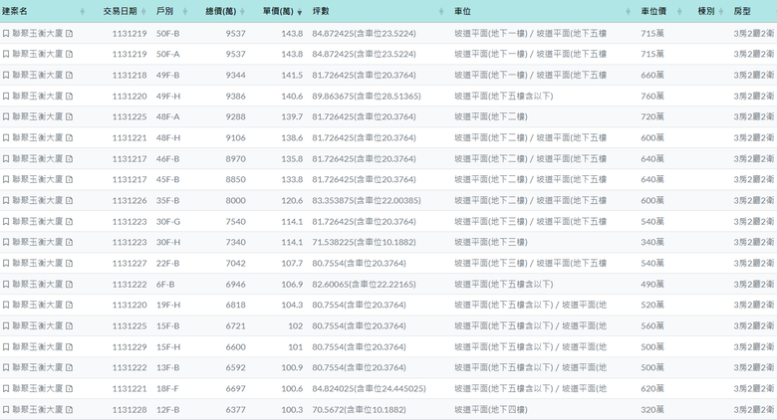The image size is (777, 420).
Task: Select area cell 83.353875(含車位22.00385)
Action: point(367,201)
